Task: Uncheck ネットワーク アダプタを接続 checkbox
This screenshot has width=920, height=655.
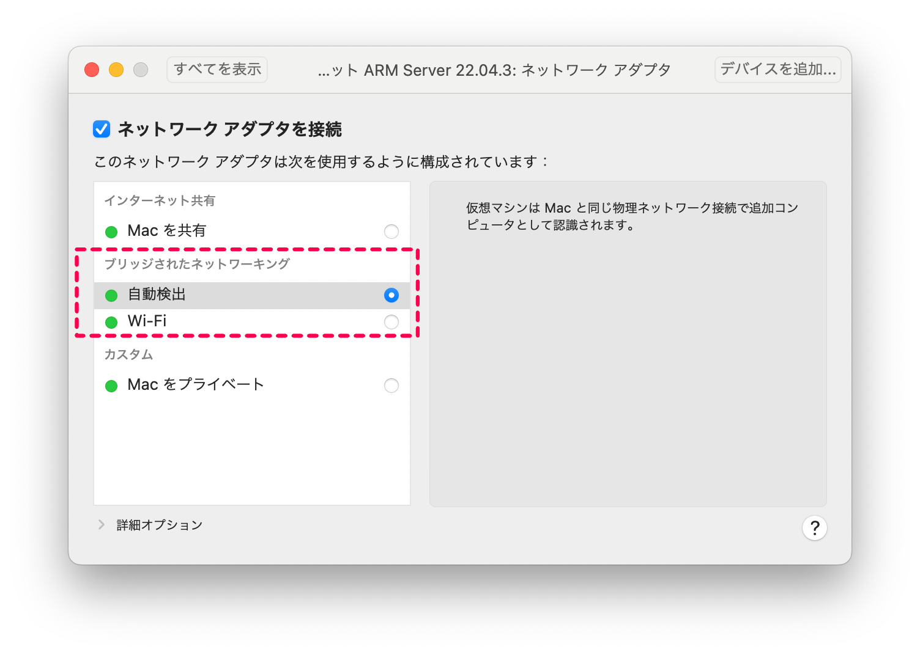Action: [102, 129]
